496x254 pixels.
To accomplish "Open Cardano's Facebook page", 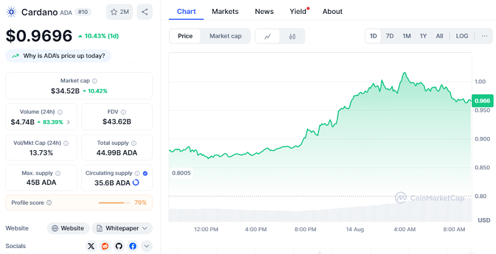I will (x=133, y=246).
